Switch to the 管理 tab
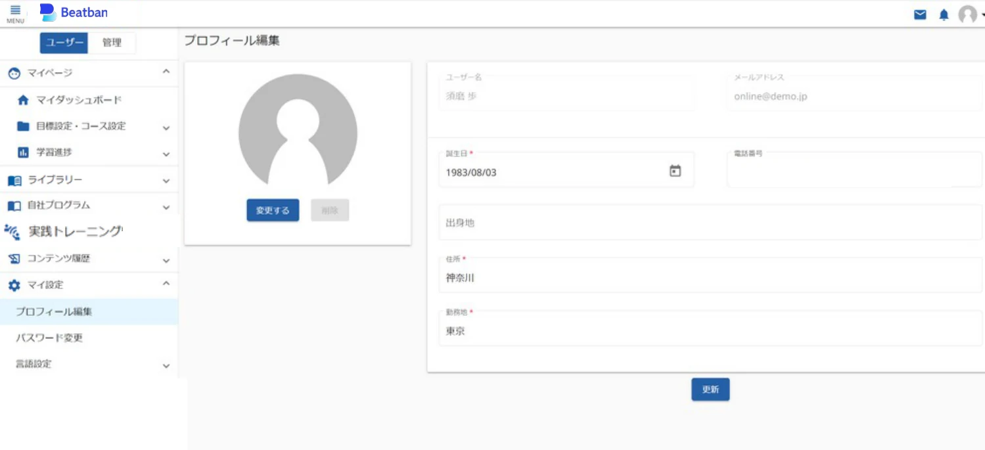This screenshot has width=985, height=450. 112,43
